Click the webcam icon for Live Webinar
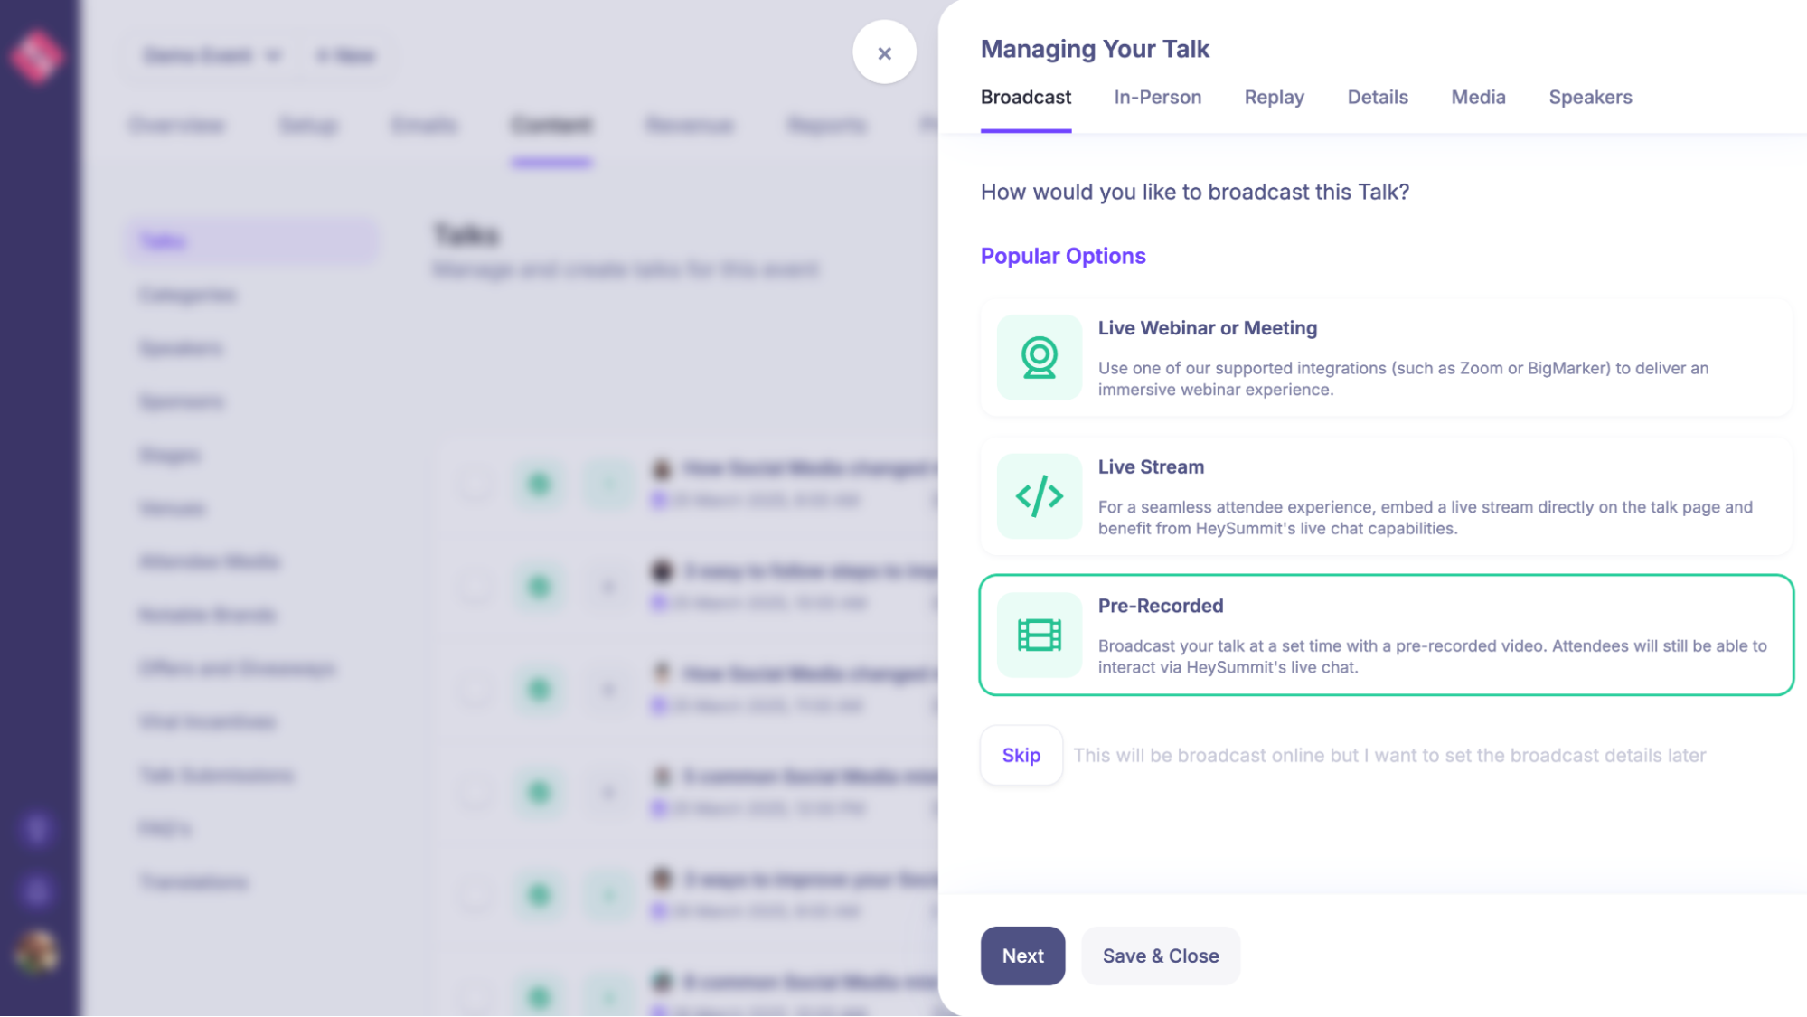The width and height of the screenshot is (1807, 1017). (1039, 357)
